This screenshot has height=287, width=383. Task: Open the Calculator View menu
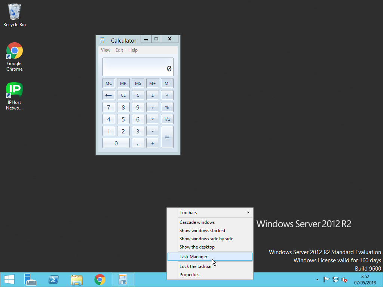(105, 50)
